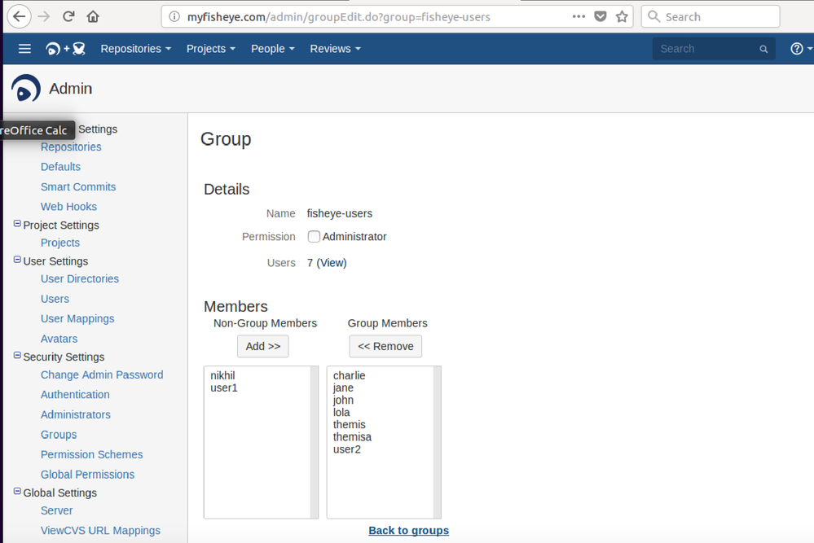
Task: Open page actions three-dot menu
Action: (579, 16)
